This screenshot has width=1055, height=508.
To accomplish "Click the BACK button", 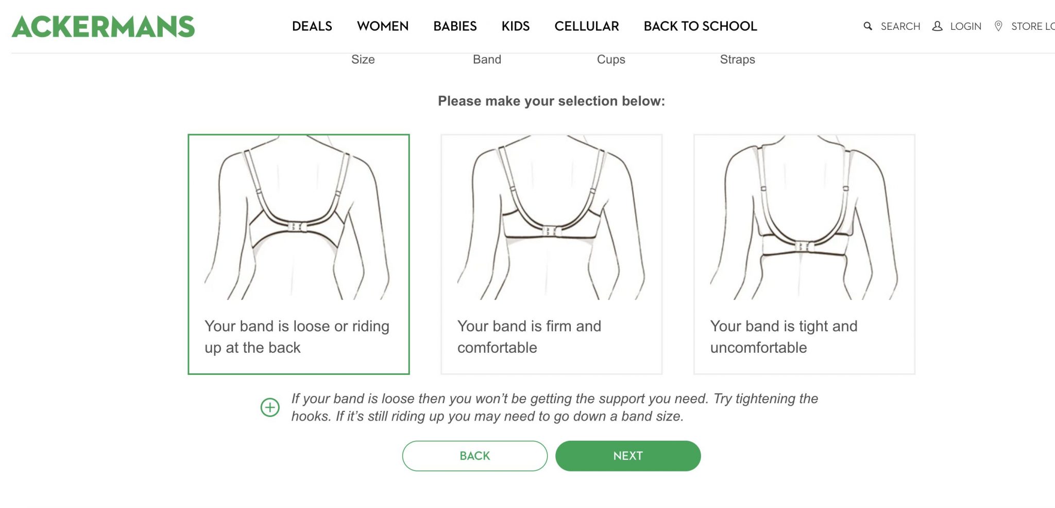I will click(474, 456).
